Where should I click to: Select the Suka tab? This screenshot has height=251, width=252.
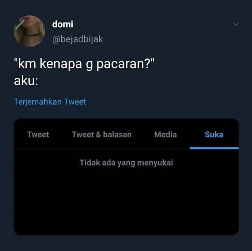point(214,134)
